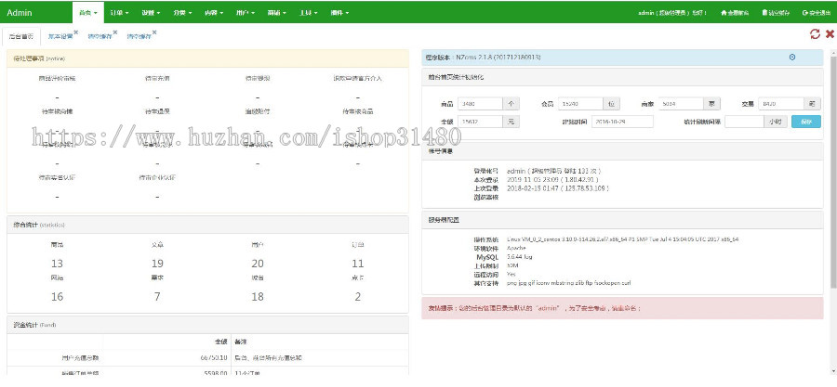Click the 待审提现 notice item
Image resolution: width=837 pixels, height=387 pixels.
click(x=258, y=78)
